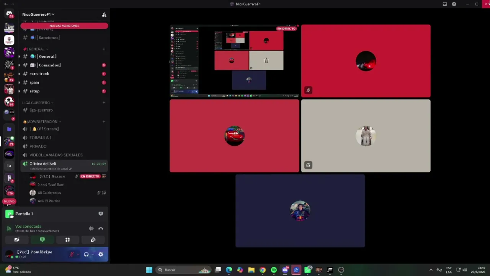Open [VLC] Tomibelpo user profile panel
490x276 pixels.
pyautogui.click(x=34, y=254)
